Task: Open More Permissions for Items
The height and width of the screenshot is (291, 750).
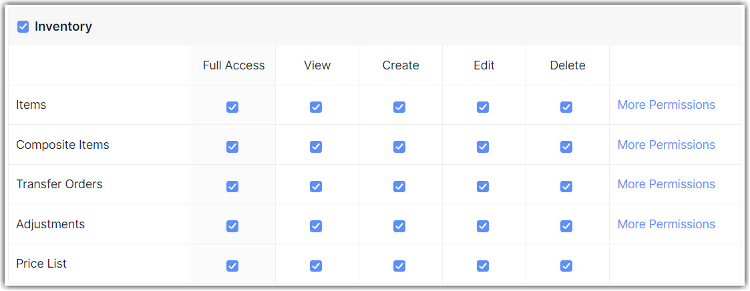Action: (x=666, y=105)
